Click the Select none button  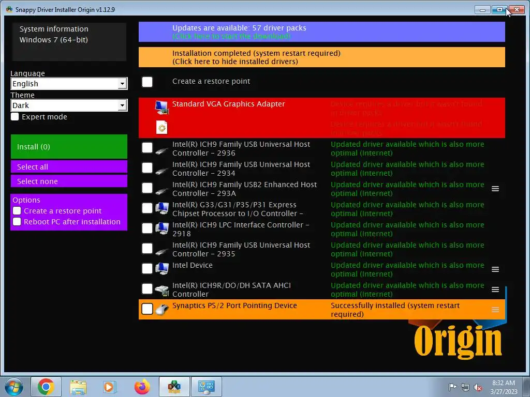click(x=69, y=181)
